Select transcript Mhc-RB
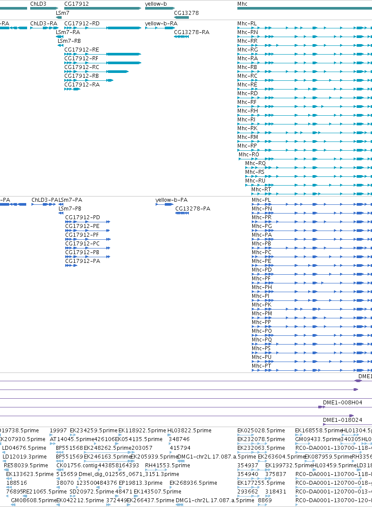This screenshot has width=372, height=507. 247,67
